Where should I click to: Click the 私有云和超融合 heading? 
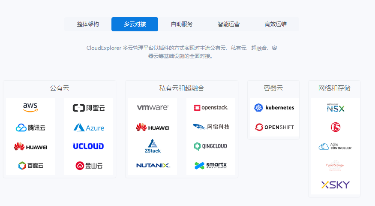point(182,88)
